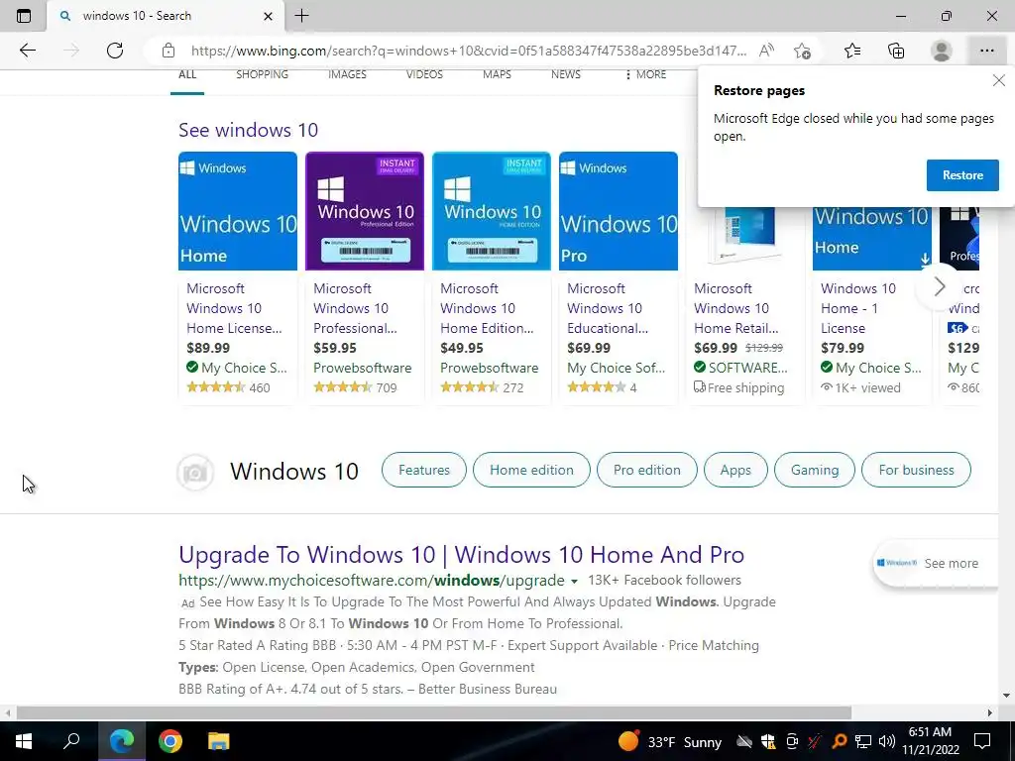Open the Collections button in toolbar
Image resolution: width=1015 pixels, height=761 pixels.
(x=896, y=51)
